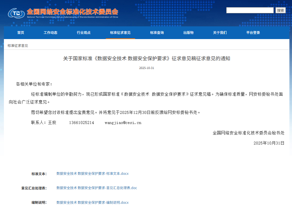Viewport: 292px width, 207px height.
Task: Select the 标准征求意见 navigation tab
Action: [120, 33]
